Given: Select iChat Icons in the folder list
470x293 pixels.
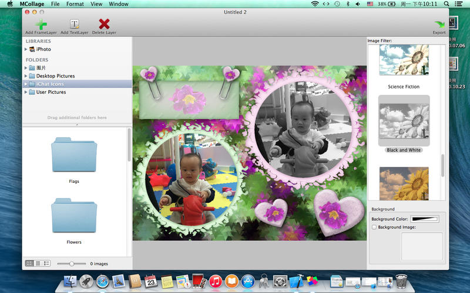Looking at the screenshot, I should (50, 84).
